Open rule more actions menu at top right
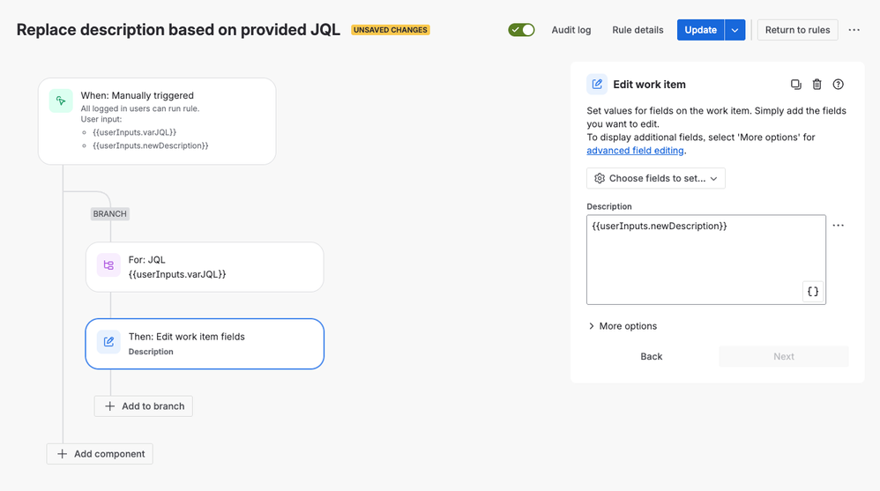 click(x=854, y=30)
